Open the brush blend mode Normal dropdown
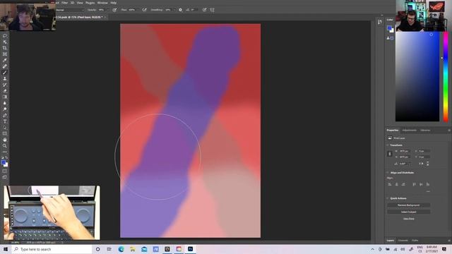The height and width of the screenshot is (254, 452). pos(70,10)
